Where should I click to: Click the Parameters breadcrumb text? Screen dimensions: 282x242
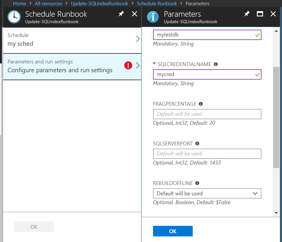pos(197,4)
